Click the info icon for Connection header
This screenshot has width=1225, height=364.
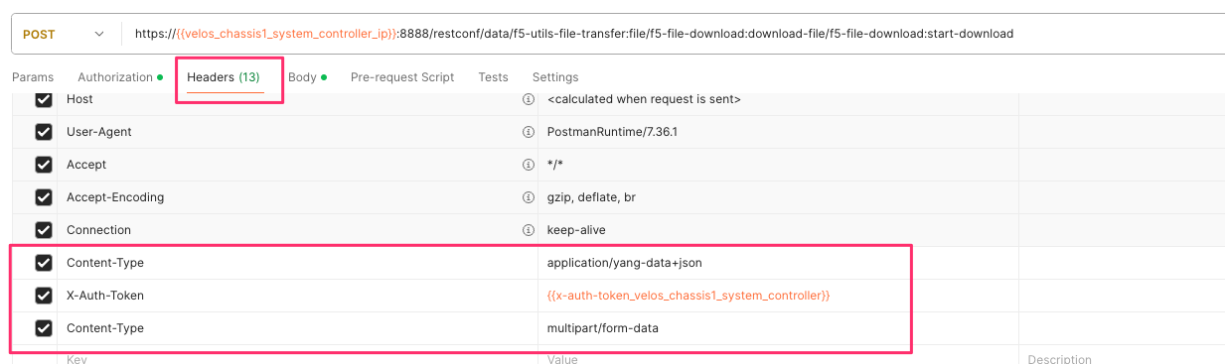528,230
